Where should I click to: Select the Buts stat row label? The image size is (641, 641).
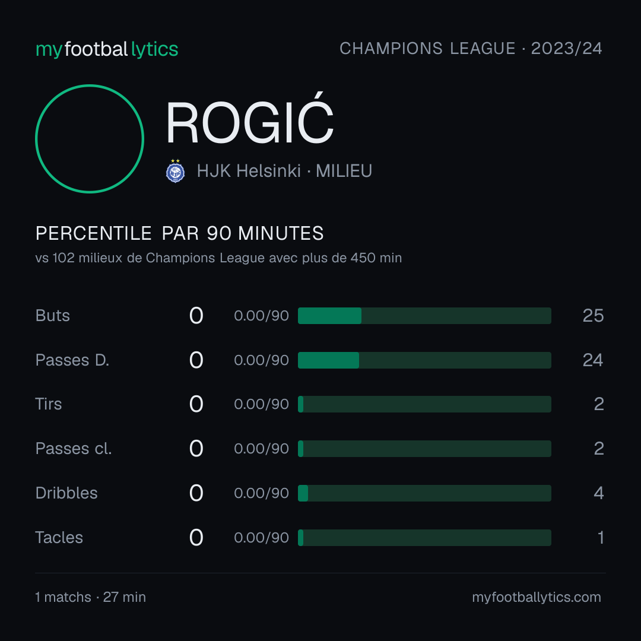coord(52,316)
